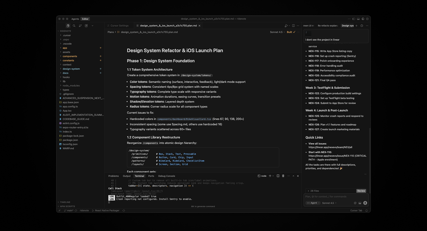Attach an image in the chat input
Image resolution: width=427 pixels, height=231 pixels.
tap(360, 203)
